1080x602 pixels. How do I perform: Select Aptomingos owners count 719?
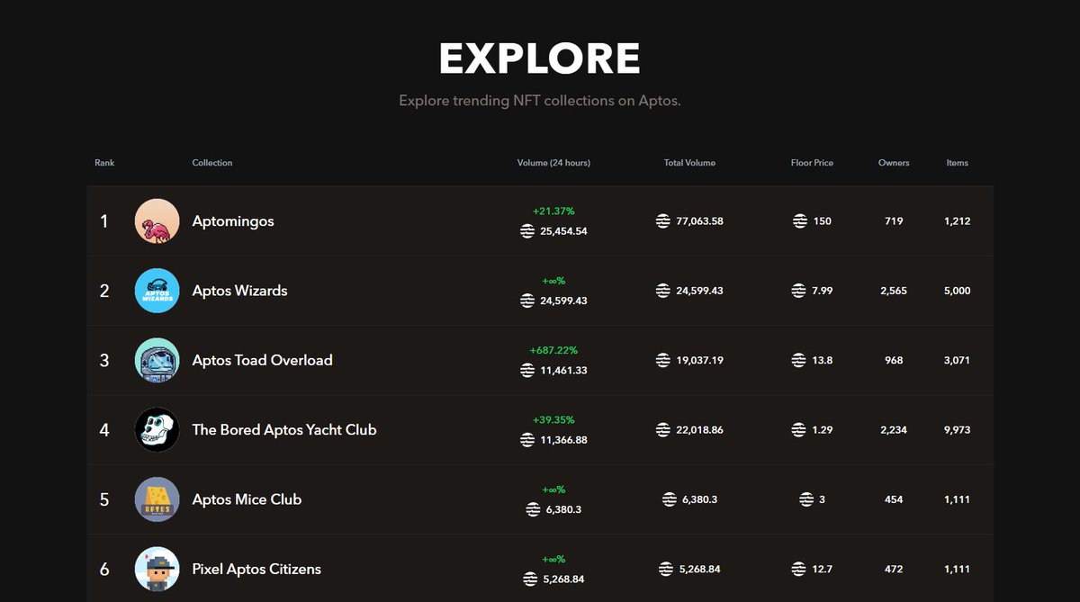click(x=894, y=220)
